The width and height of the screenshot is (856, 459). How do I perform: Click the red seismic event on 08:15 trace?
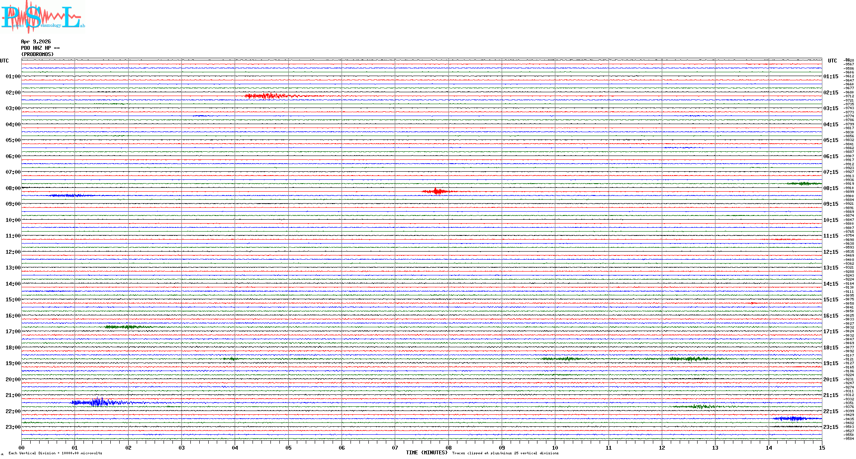coord(437,191)
